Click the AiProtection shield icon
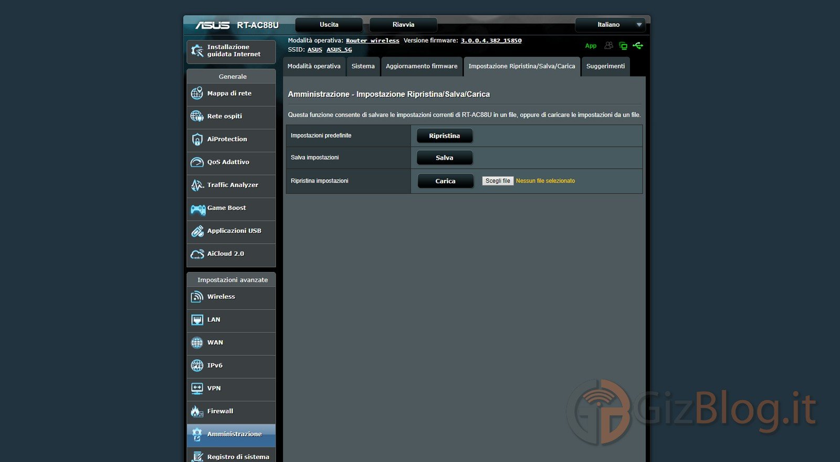840x462 pixels. click(197, 139)
